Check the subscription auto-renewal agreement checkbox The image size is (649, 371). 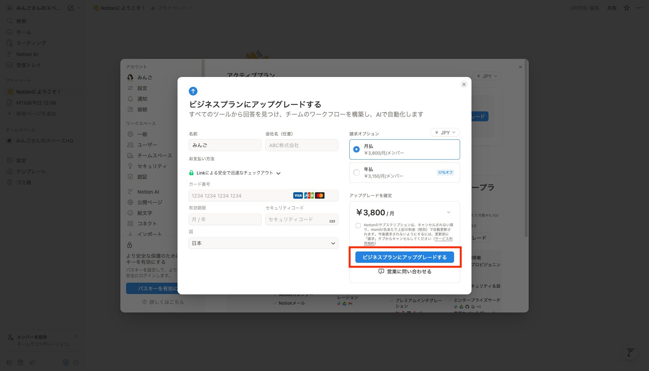(358, 226)
